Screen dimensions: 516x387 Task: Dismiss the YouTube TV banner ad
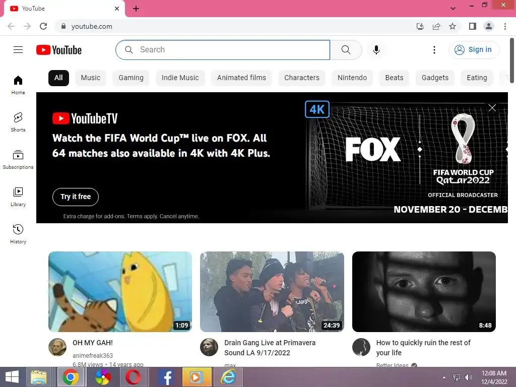[492, 108]
